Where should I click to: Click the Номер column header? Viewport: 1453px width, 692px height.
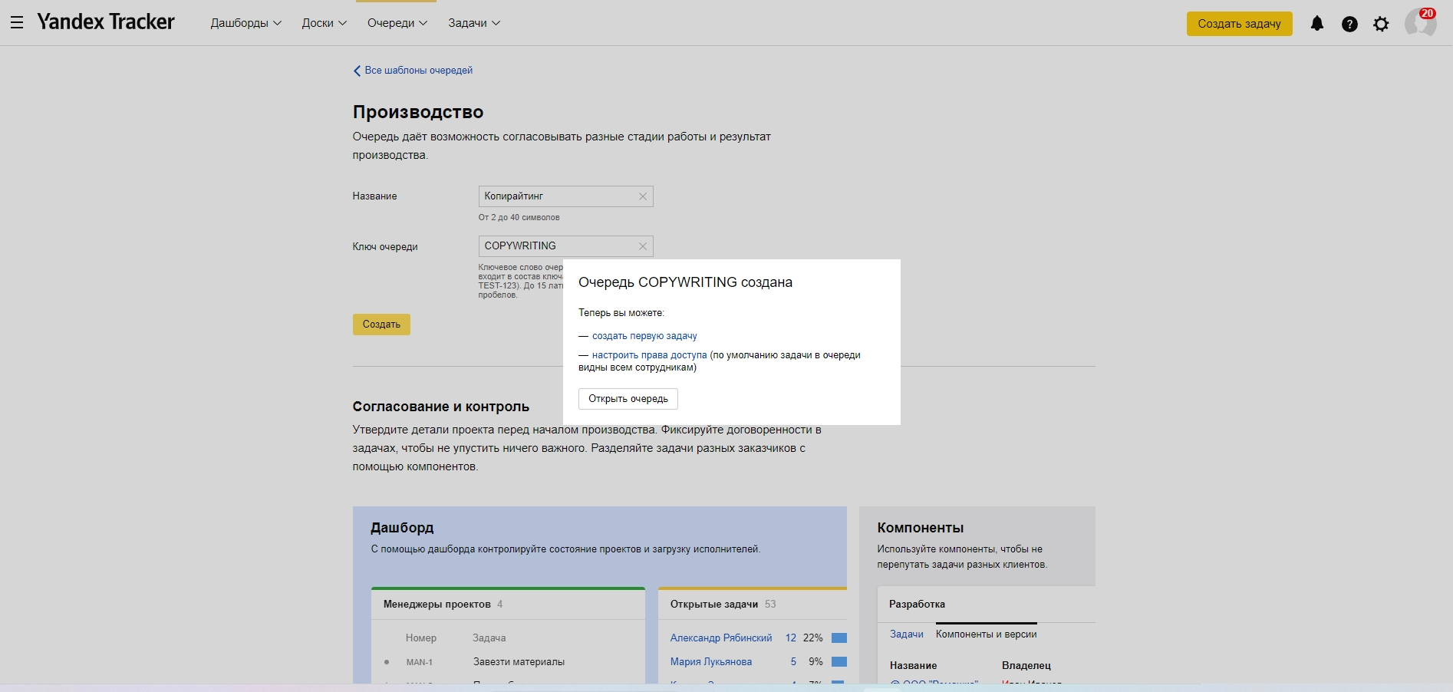coord(421,638)
